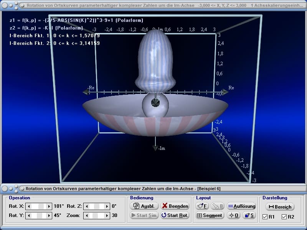This screenshot has height=230, width=307.
Task: Click the O origin layout button
Action: [234, 215]
